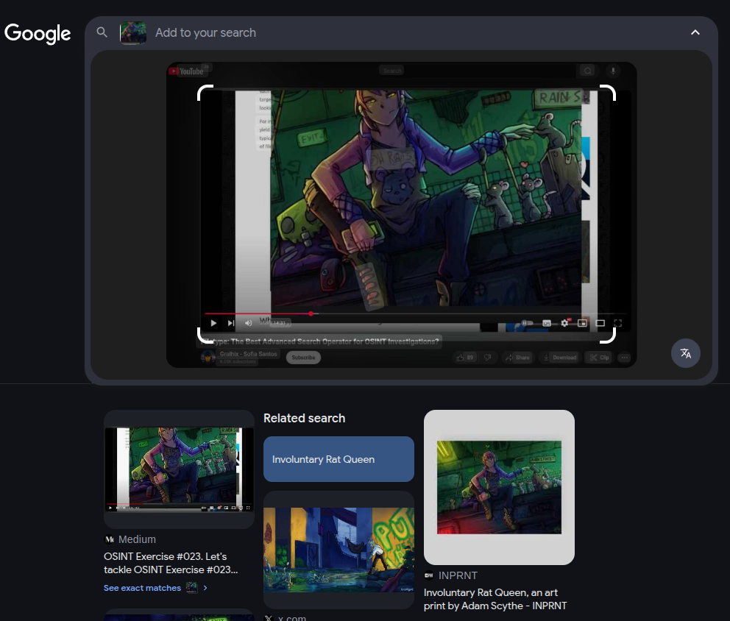
Task: Click the searched image thumbnail in search bar
Action: pos(133,32)
